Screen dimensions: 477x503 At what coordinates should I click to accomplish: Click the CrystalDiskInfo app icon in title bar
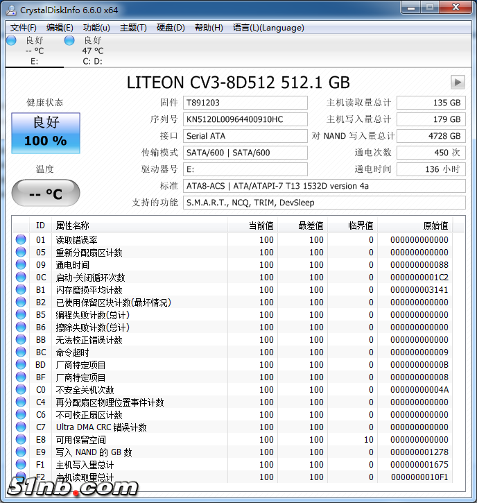(x=10, y=9)
